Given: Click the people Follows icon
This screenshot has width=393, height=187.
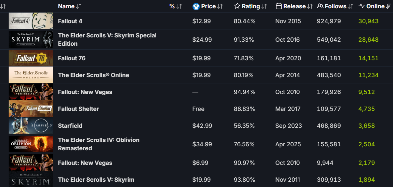Looking at the screenshot, I should [320, 6].
